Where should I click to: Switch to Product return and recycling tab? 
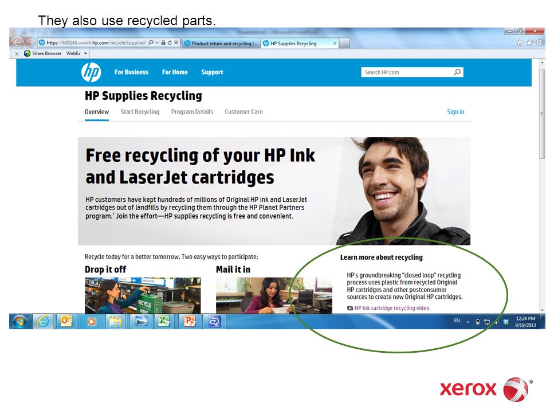(x=222, y=43)
